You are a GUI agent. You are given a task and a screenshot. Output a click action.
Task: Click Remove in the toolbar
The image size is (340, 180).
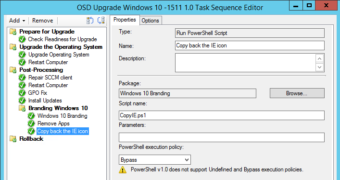click(x=43, y=21)
